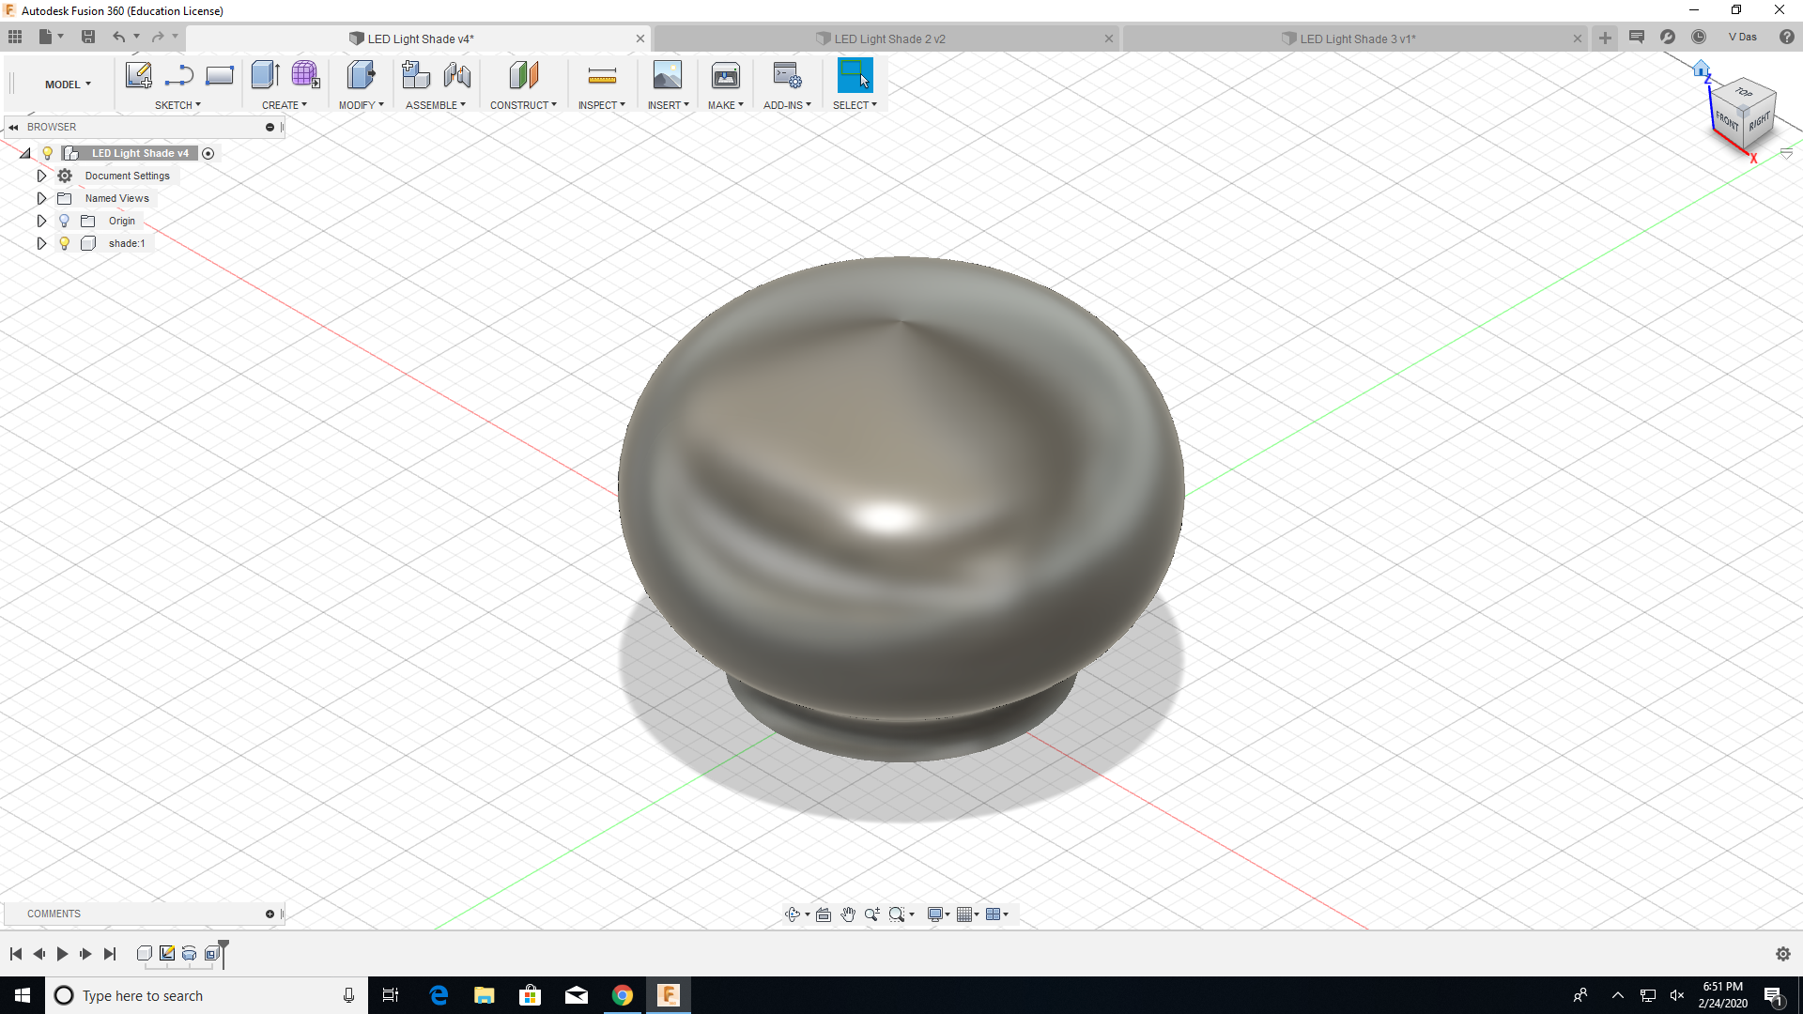This screenshot has width=1803, height=1014.
Task: Open the Create Form tool
Action: (x=305, y=75)
